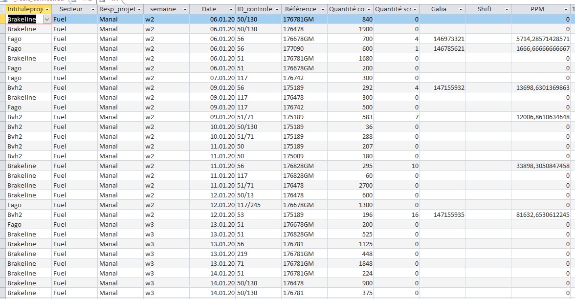Click the PPM value 12006,8610634648
575x299 pixels.
tap(543, 117)
